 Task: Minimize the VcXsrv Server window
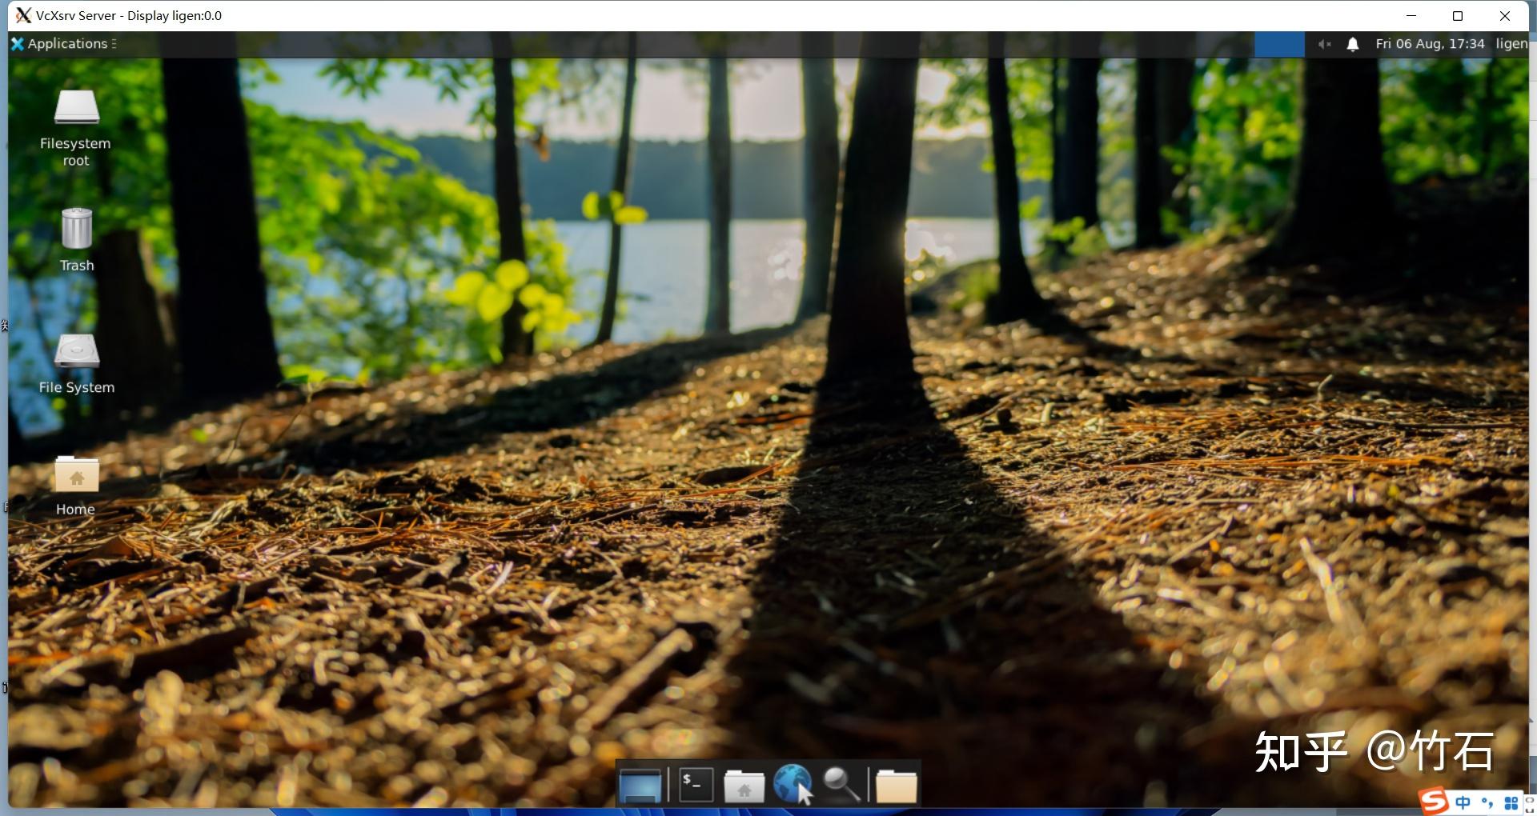click(1411, 15)
